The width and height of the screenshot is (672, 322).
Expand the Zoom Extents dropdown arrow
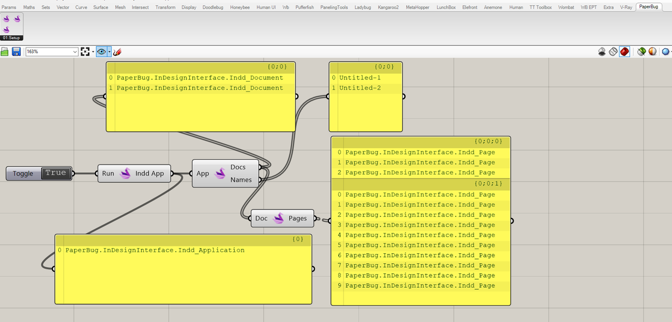(92, 51)
